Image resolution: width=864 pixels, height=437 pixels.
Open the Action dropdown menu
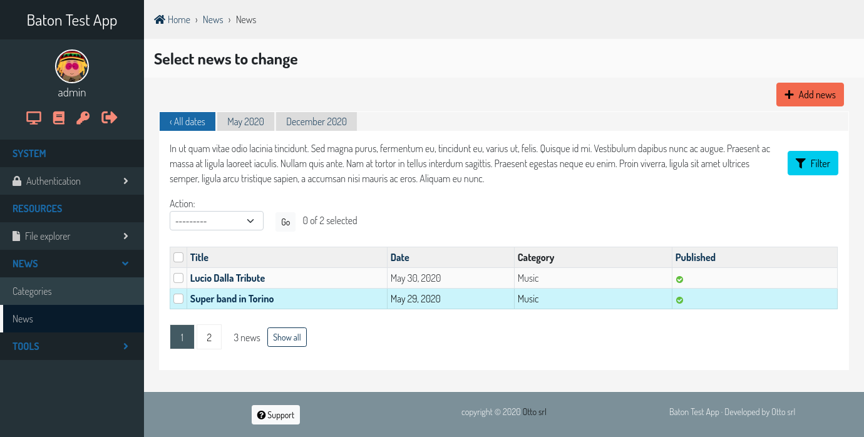[216, 221]
